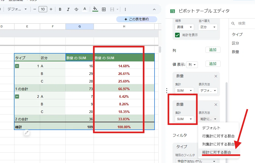Select the タイプ header cell
This screenshot has width=255, height=163.
click(27, 58)
